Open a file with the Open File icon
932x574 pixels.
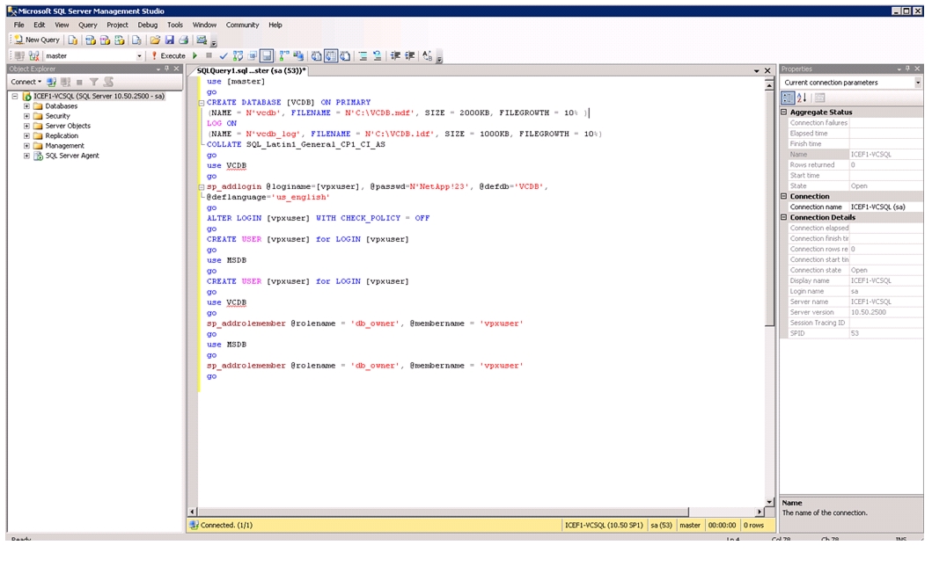point(155,40)
